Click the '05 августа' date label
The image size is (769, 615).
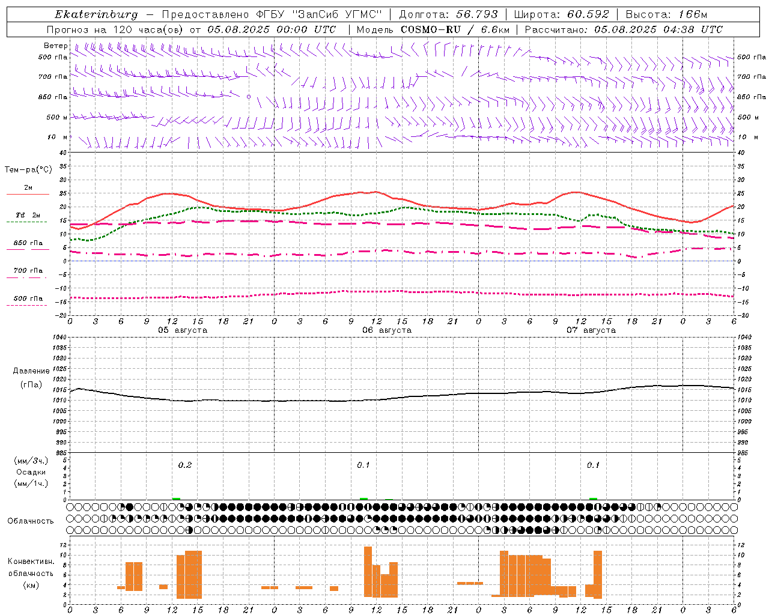183,330
